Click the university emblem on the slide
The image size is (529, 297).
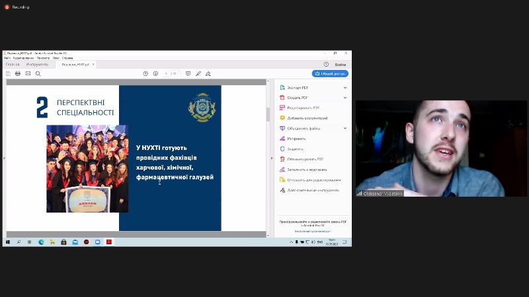[202, 107]
